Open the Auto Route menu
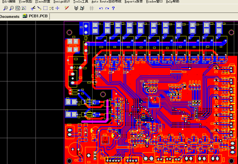Screen dimensions: 238x164 (x=107, y=2)
